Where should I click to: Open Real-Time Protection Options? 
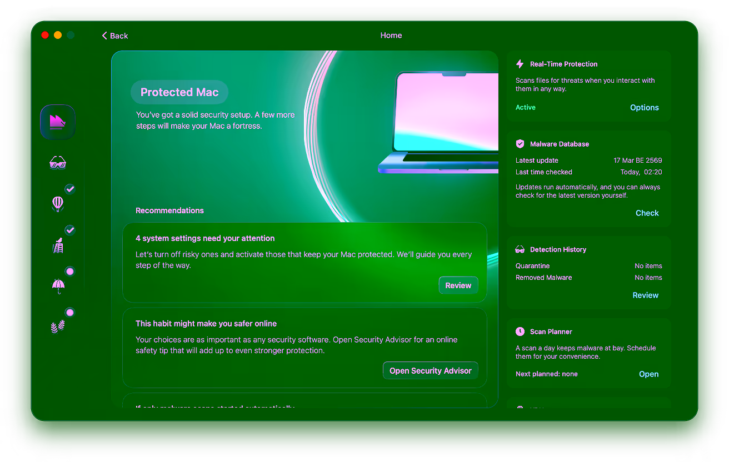(x=645, y=108)
